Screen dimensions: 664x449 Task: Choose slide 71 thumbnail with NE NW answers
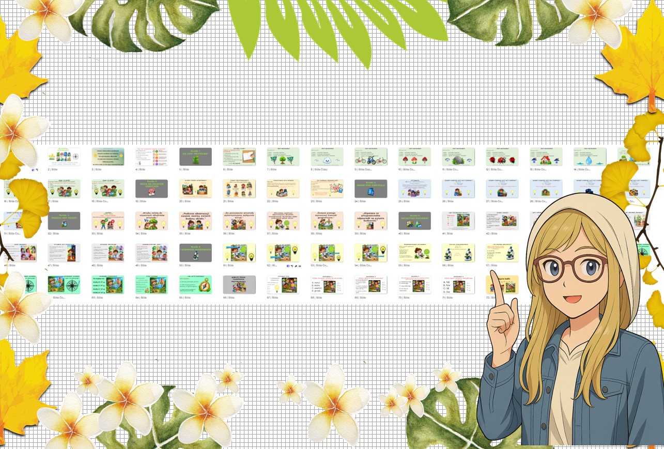coord(458,285)
